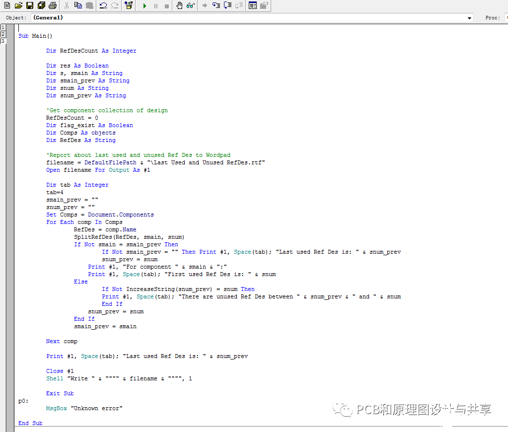
Task: Open the Edit UserDialog icon
Action: click(x=253, y=5)
